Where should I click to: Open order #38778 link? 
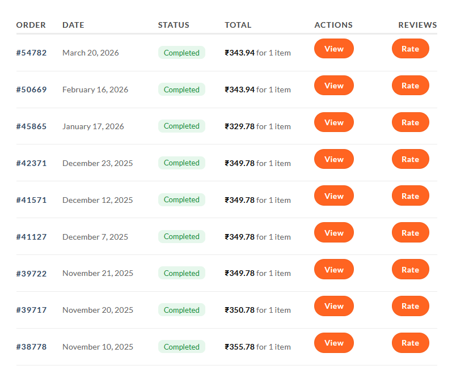pos(31,347)
